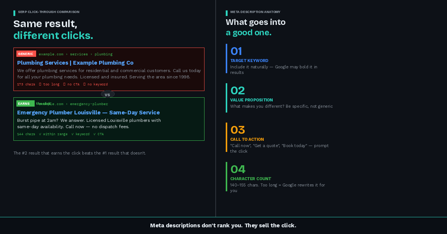
Task: Select the VS divider badge
Action: coord(108,94)
